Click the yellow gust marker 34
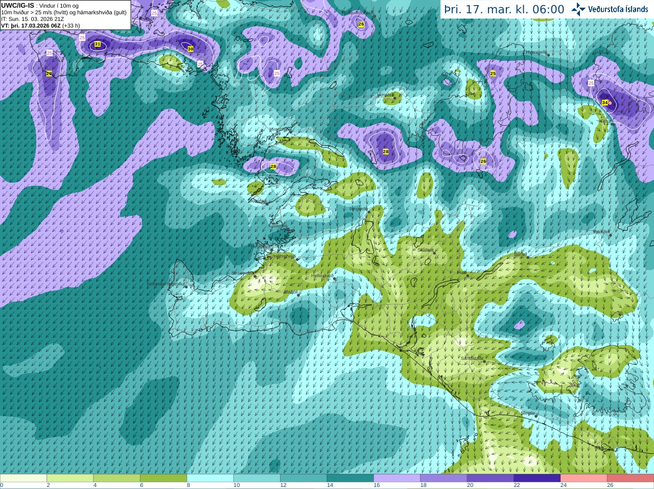Image resolution: width=654 pixels, height=489 pixels. tap(605, 103)
